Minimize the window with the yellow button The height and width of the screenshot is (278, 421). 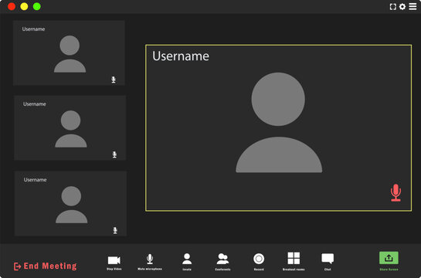(24, 6)
